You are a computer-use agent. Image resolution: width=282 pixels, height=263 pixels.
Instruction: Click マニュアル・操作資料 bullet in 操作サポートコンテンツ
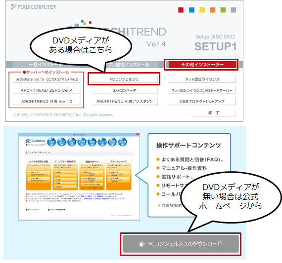[182, 168]
